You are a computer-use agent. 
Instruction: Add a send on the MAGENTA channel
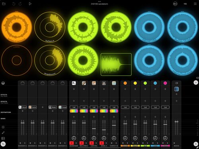click(x=165, y=117)
